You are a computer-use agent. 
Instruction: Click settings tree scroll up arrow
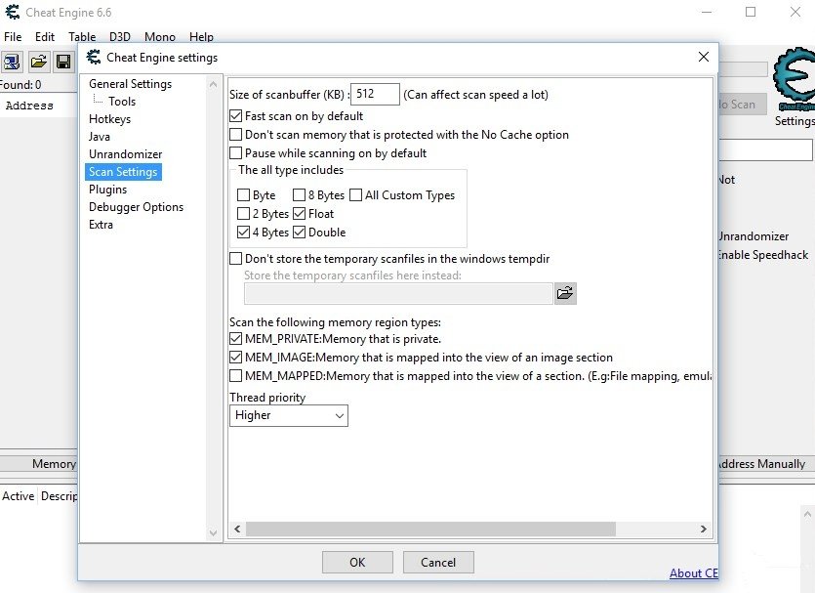[213, 84]
